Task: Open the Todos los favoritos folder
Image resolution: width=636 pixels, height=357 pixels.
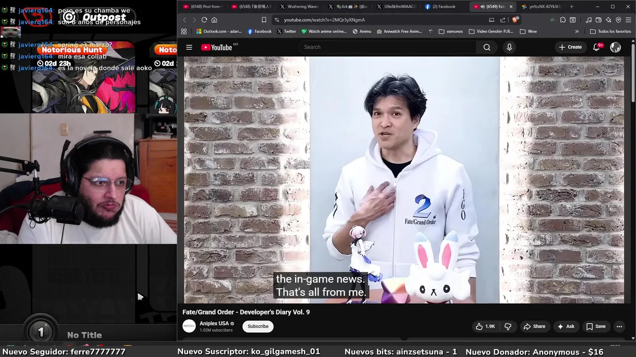Action: tap(610, 31)
